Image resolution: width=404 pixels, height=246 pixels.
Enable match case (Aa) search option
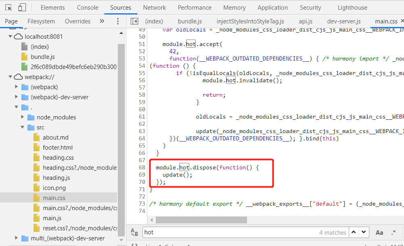[379, 232]
